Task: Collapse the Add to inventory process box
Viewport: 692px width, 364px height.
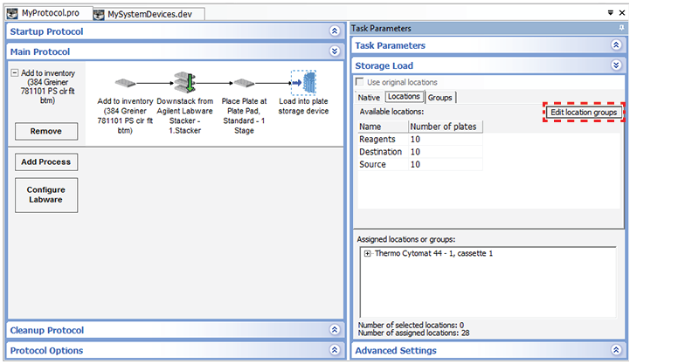Action: pos(15,73)
